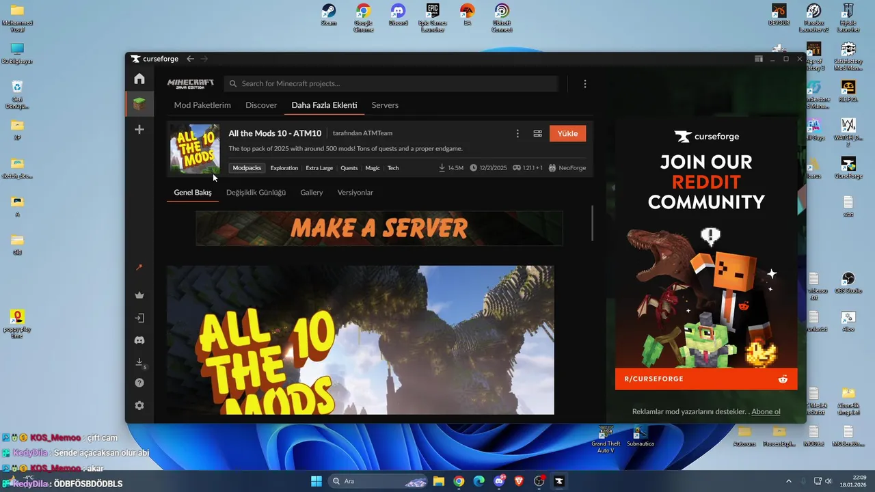This screenshot has width=875, height=492.
Task: Click the Quests tag
Action: [x=349, y=168]
